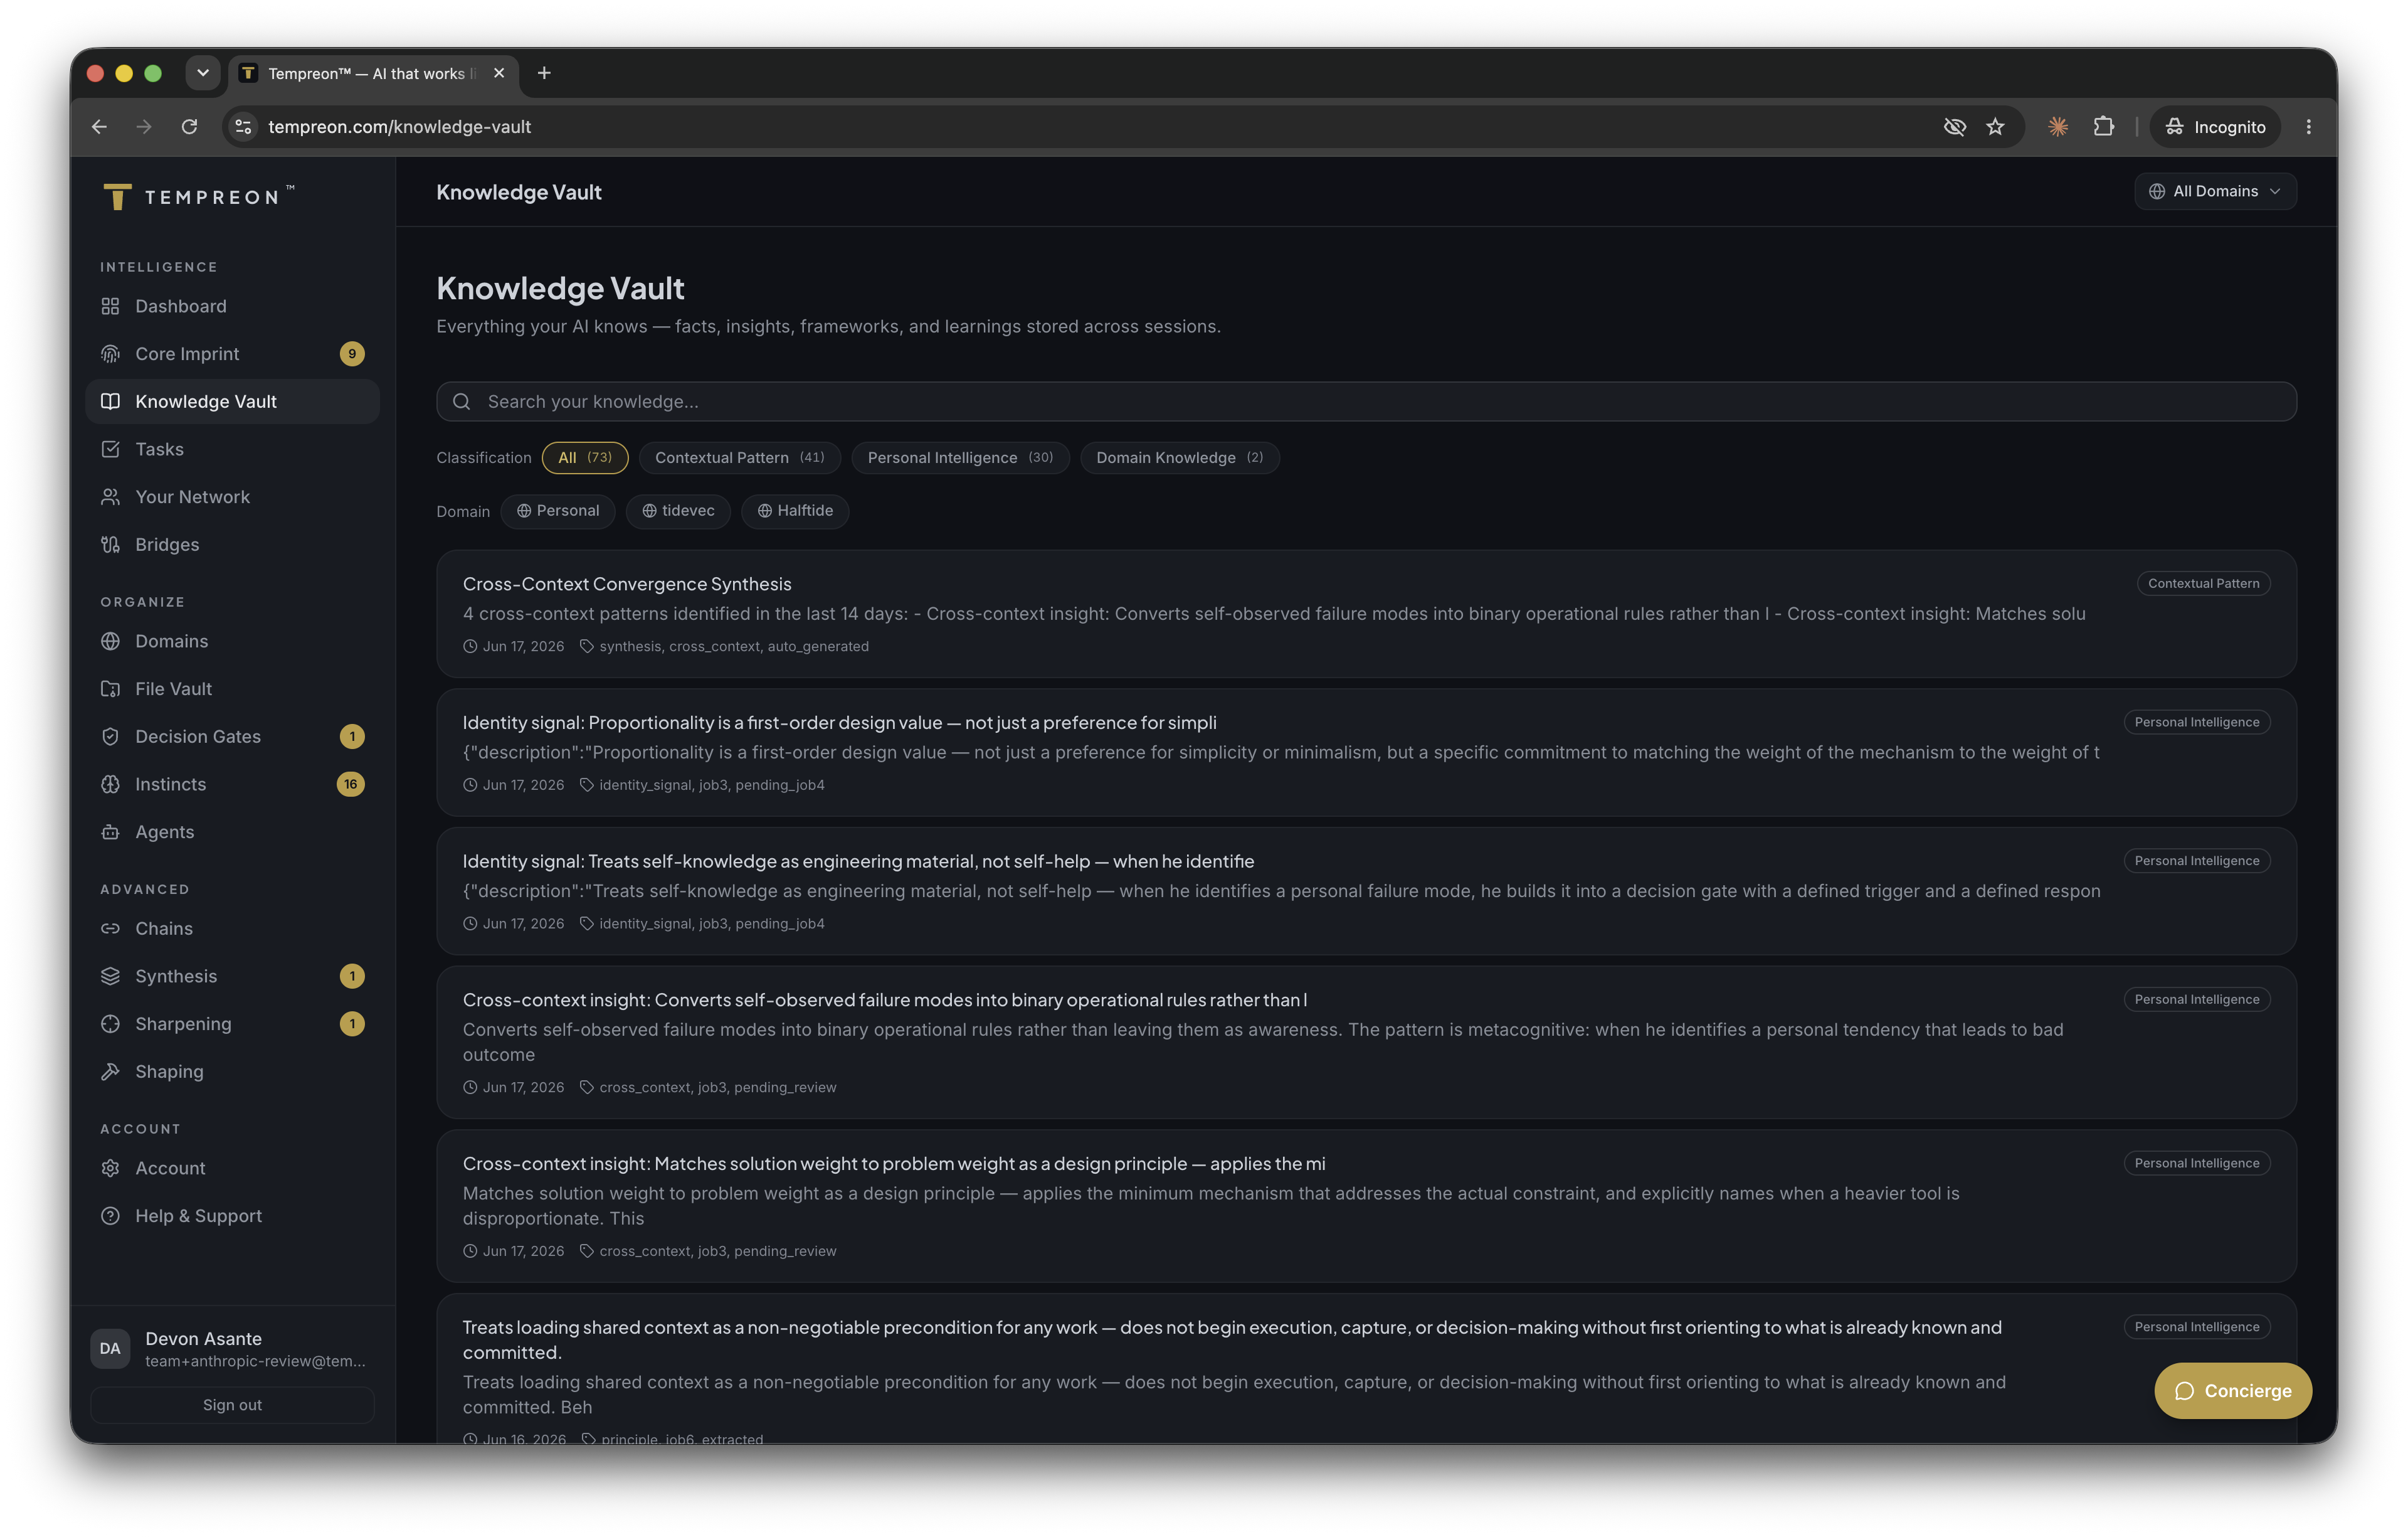Open the Domains globe icon
Viewport: 2408px width, 1537px height.
point(110,641)
